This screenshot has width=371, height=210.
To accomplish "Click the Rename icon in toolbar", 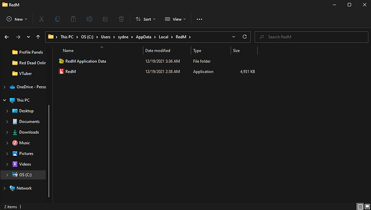I will pyautogui.click(x=89, y=19).
